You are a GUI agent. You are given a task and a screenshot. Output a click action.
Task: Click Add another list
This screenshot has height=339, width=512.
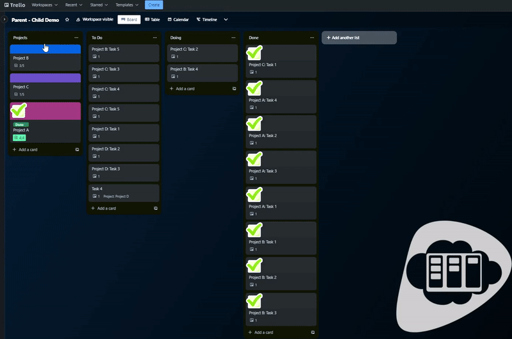[x=358, y=38]
